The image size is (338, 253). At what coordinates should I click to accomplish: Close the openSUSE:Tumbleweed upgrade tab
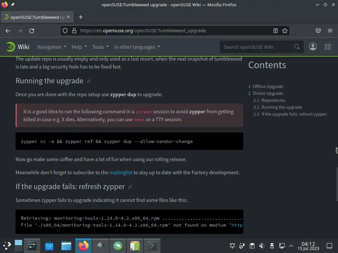(x=68, y=17)
